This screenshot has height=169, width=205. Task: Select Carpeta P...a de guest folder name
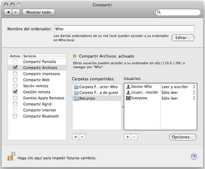click(98, 93)
